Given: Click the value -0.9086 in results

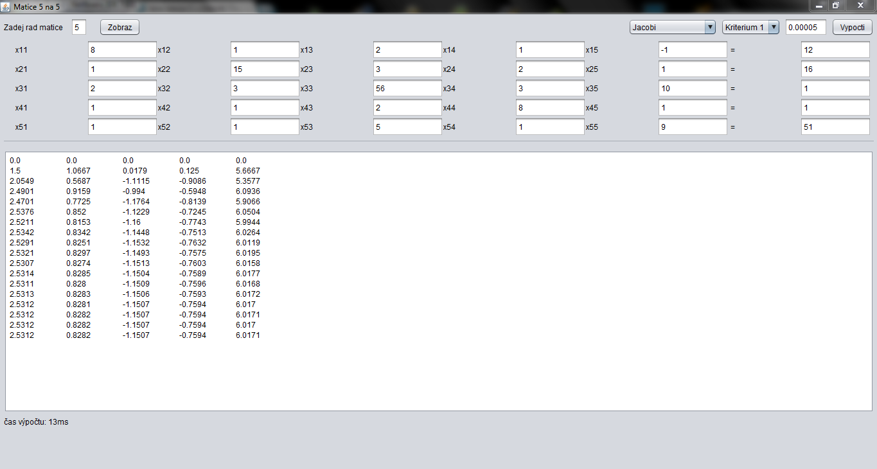Looking at the screenshot, I should [x=193, y=181].
